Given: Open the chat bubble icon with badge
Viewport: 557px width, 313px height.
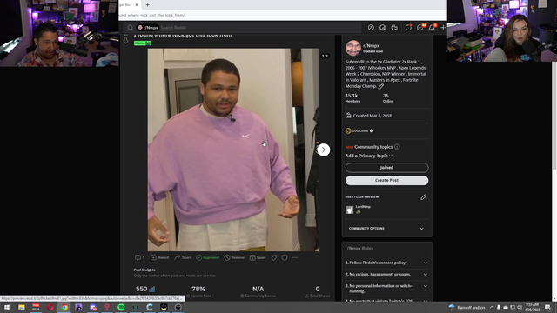Looking at the screenshot, I should click(420, 28).
